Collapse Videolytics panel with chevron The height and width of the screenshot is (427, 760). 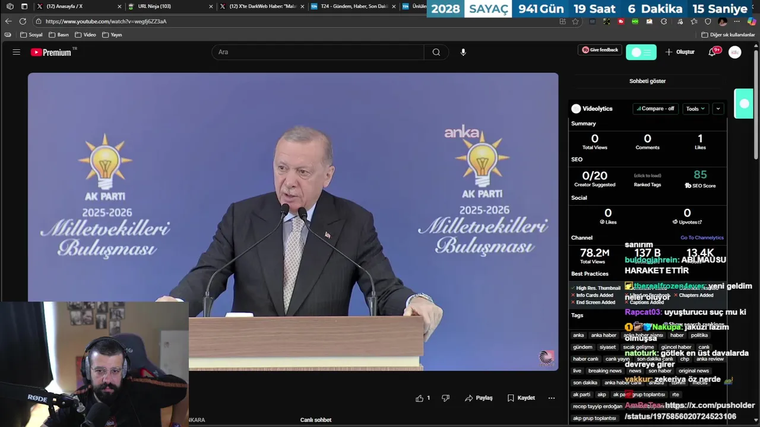click(x=718, y=109)
